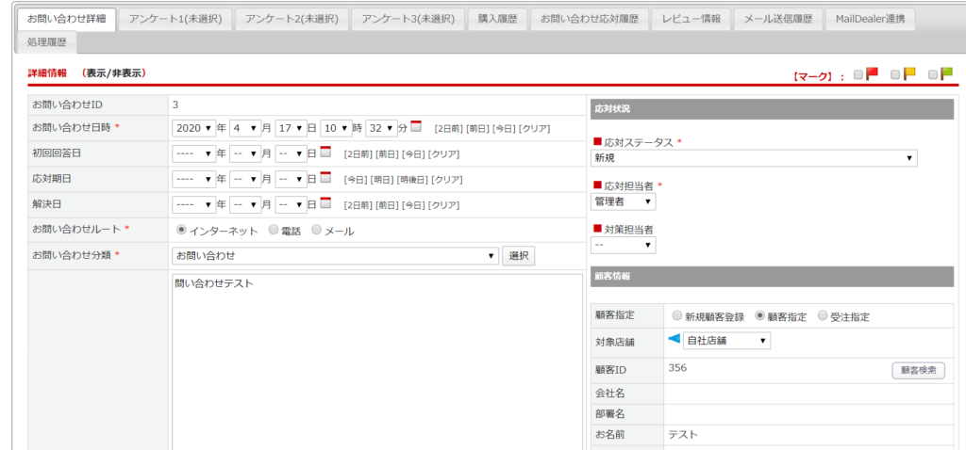Click the 顧客検索 button
This screenshot has width=966, height=450.
click(918, 370)
